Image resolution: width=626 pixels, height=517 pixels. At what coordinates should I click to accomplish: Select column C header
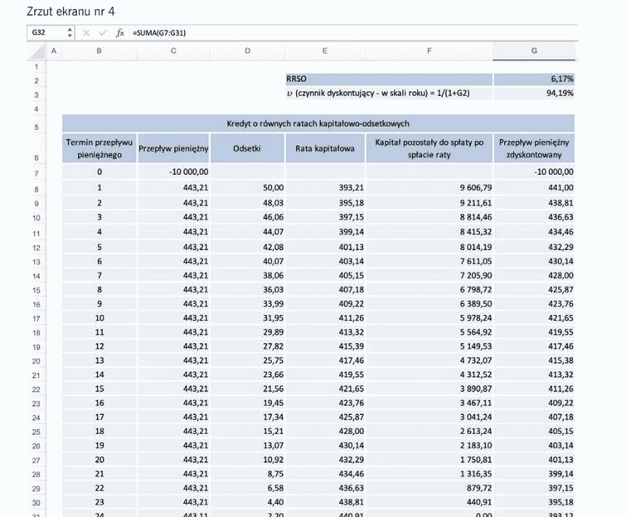point(173,51)
